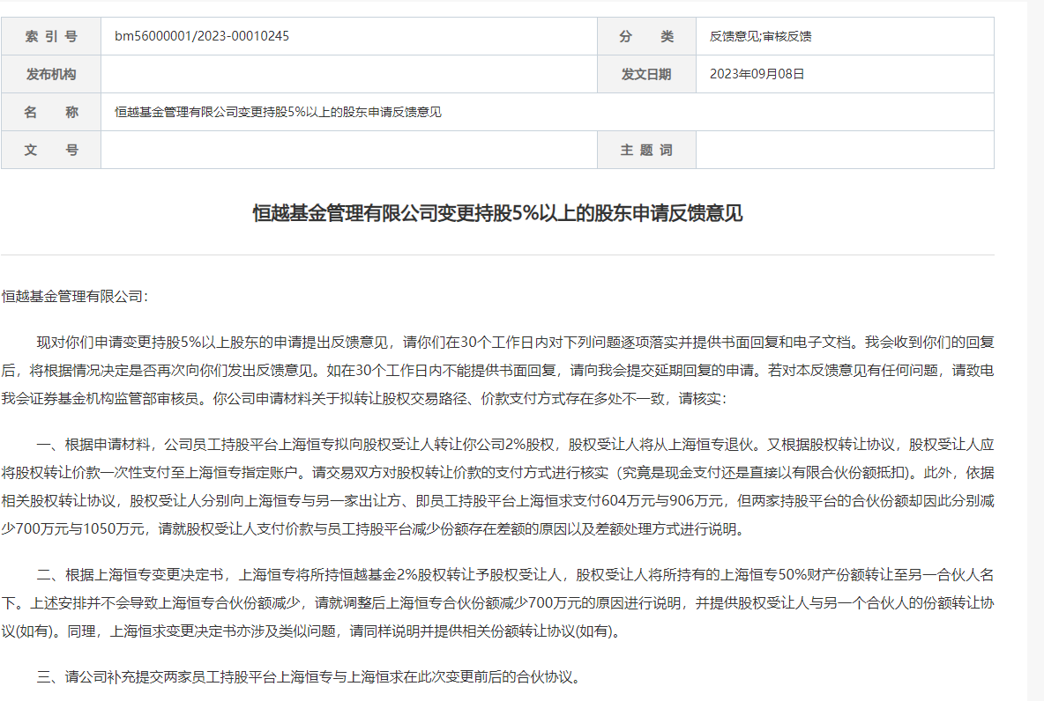Click the empty 文号 value cell
1044x701 pixels.
[348, 150]
